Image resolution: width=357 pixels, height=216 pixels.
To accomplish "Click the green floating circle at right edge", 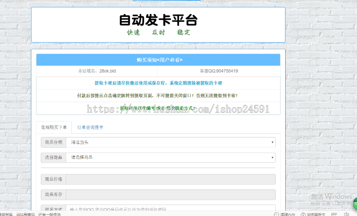I will [x=355, y=204].
